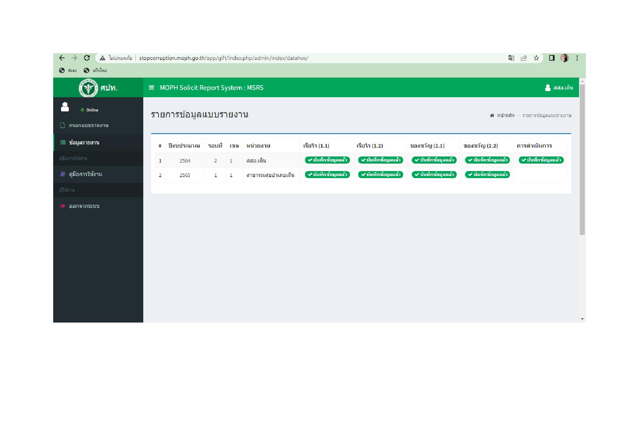Screen dimensions: 622x440
Task: Open คู่มือการใช้งาน manual link in sidebar
Action: pos(98,174)
